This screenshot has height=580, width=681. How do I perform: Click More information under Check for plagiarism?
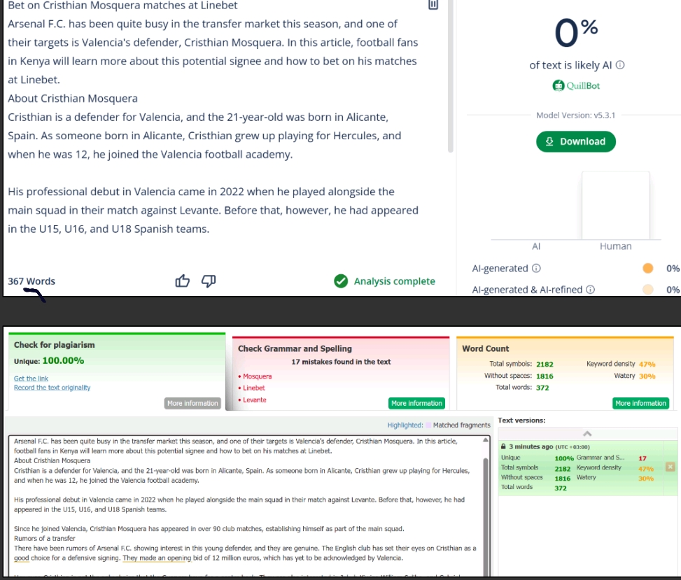click(192, 403)
